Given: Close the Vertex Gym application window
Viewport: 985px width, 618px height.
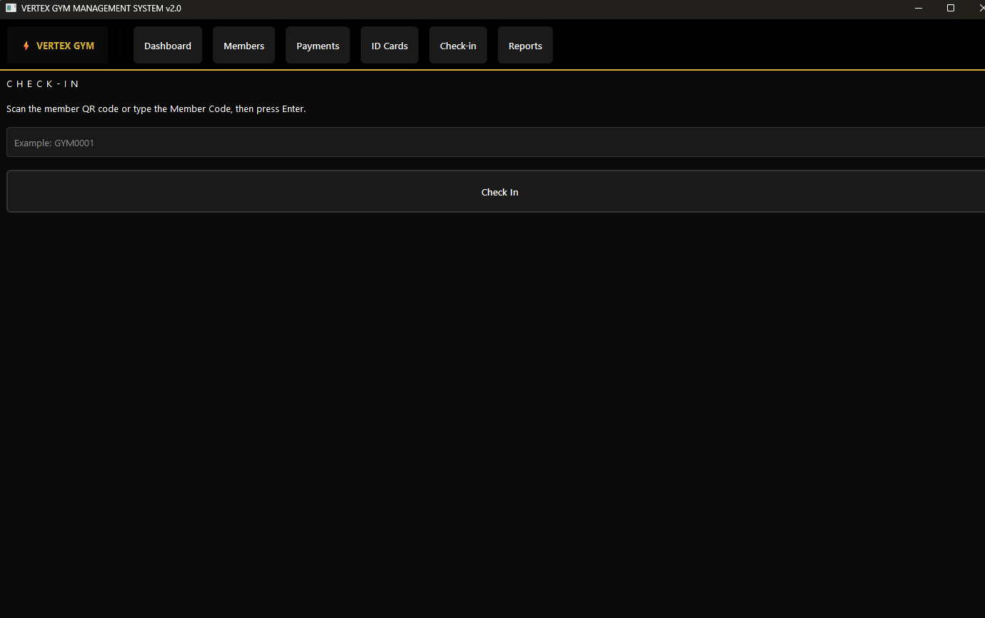Looking at the screenshot, I should pyautogui.click(x=980, y=8).
